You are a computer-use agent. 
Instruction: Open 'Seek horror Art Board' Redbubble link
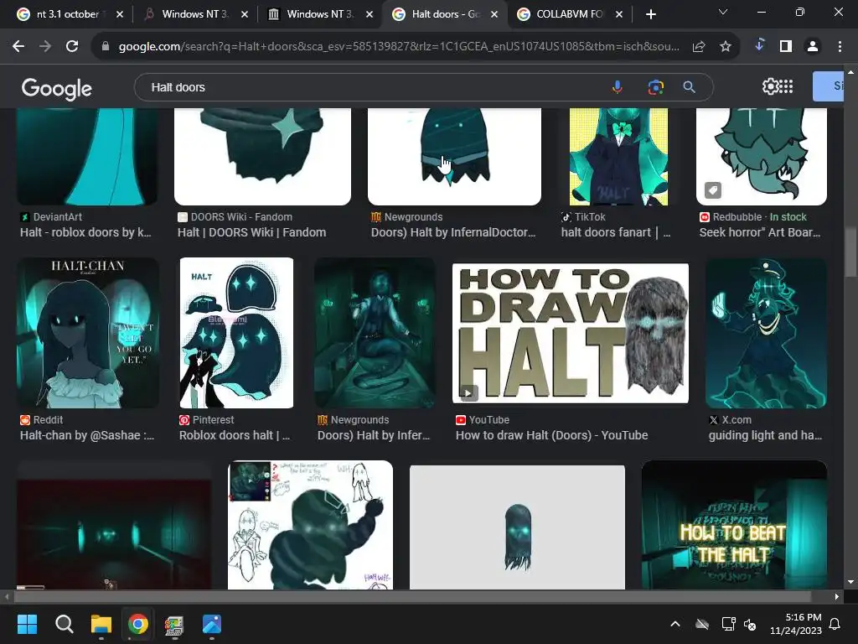[x=759, y=232]
